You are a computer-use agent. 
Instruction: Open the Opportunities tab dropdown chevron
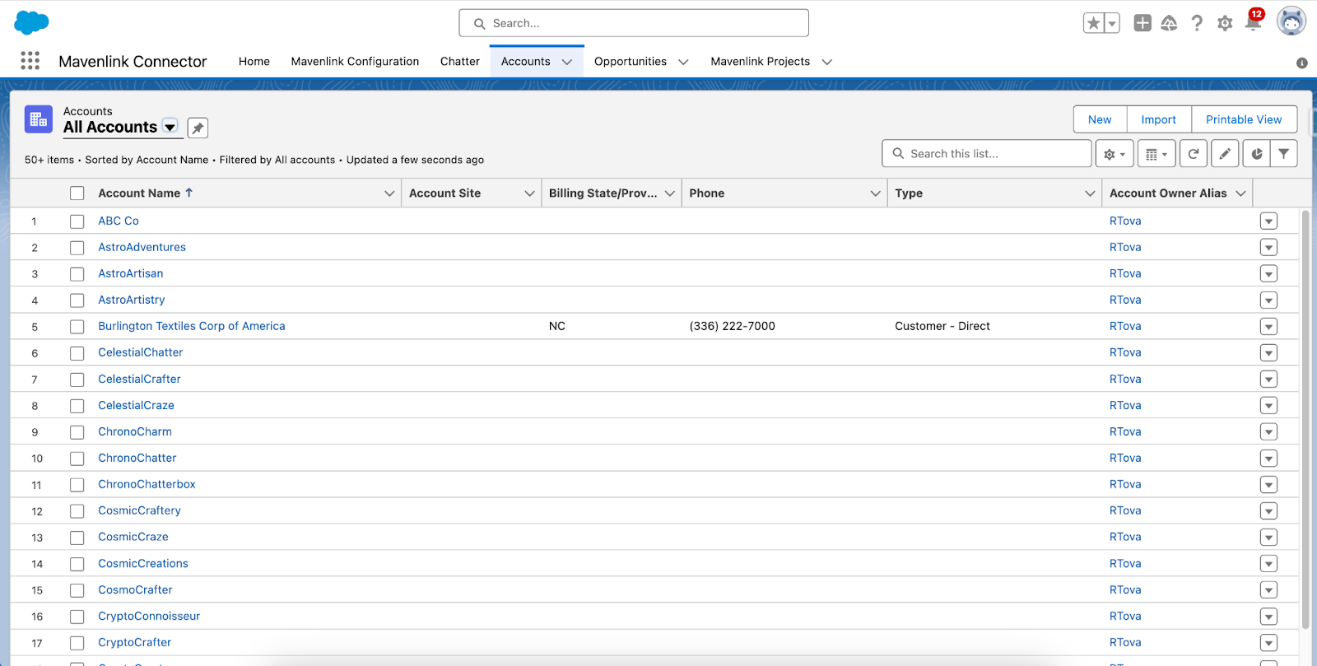pyautogui.click(x=683, y=62)
